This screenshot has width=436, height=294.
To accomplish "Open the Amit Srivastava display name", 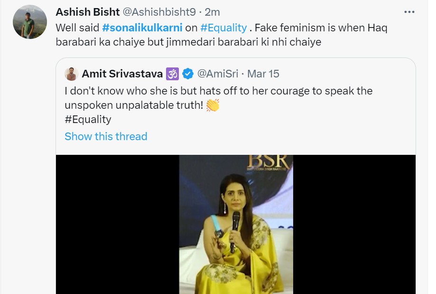I will click(x=122, y=74).
